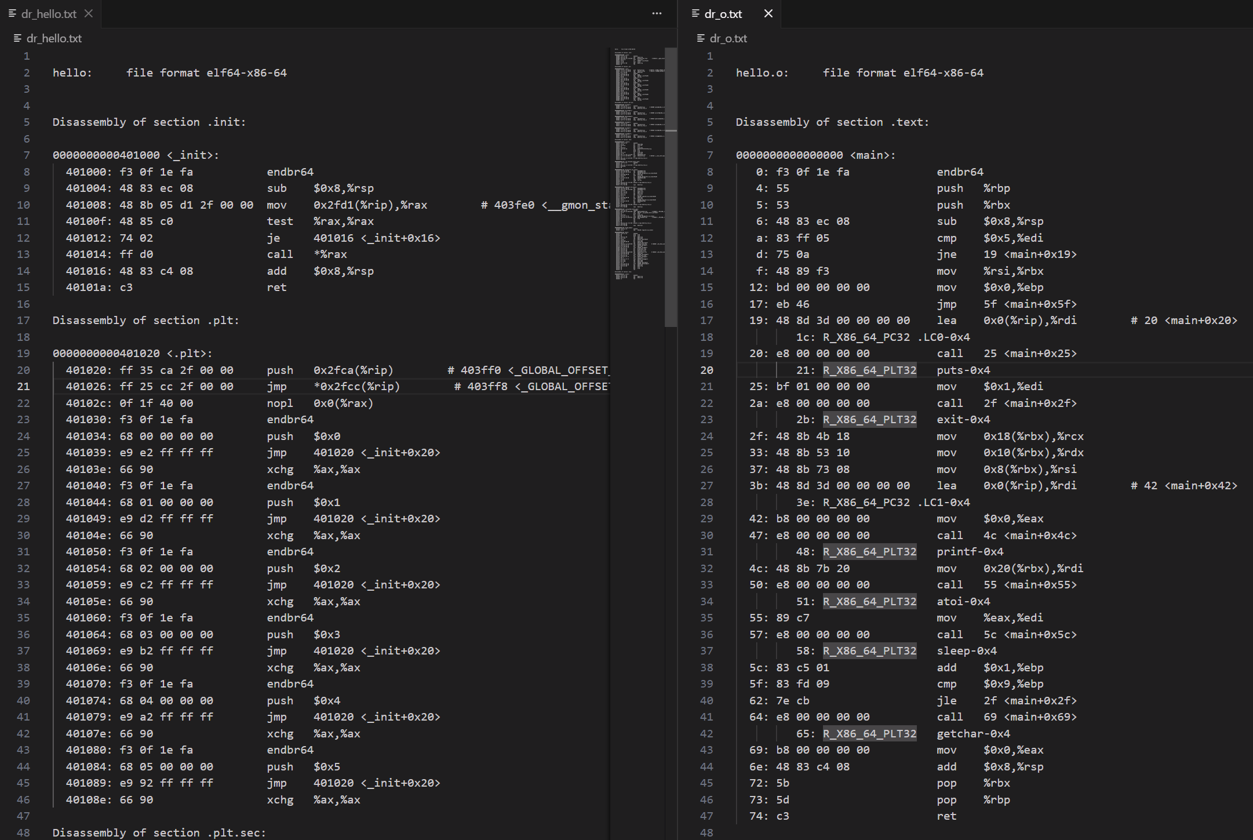Select line number 20 in dr_o.txt
Image resolution: width=1253 pixels, height=840 pixels.
706,370
